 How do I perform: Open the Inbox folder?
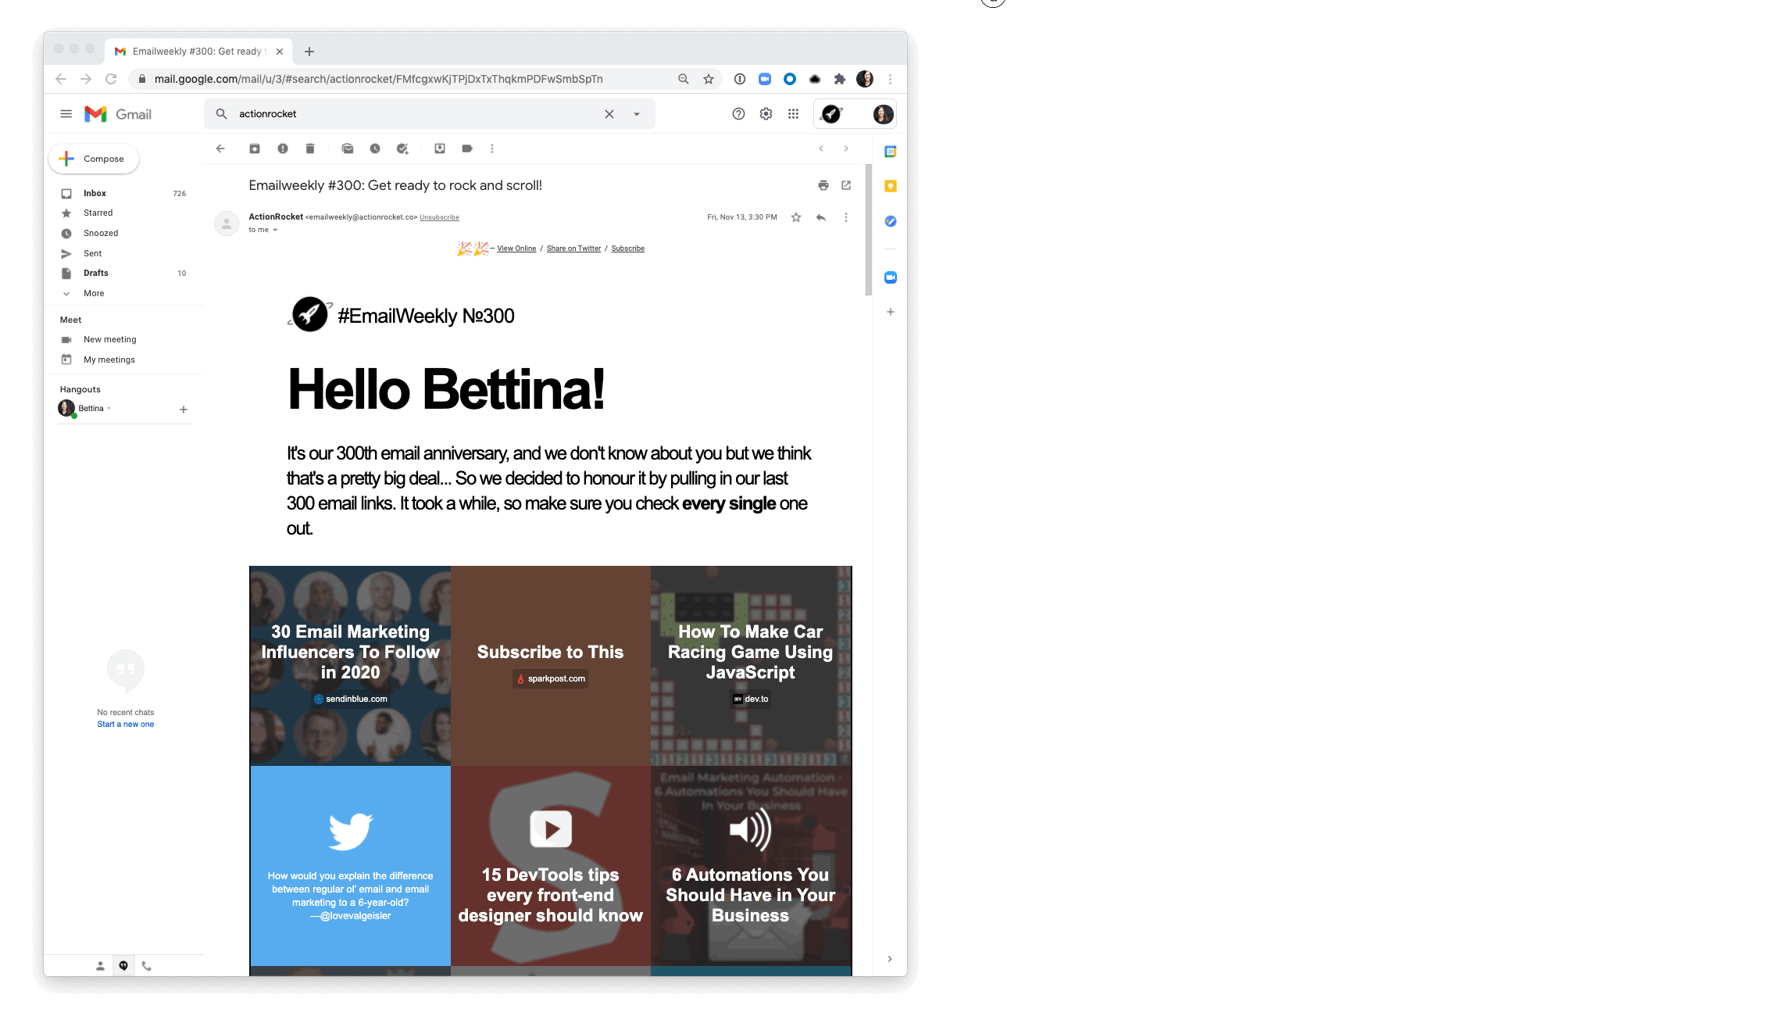[x=95, y=193]
